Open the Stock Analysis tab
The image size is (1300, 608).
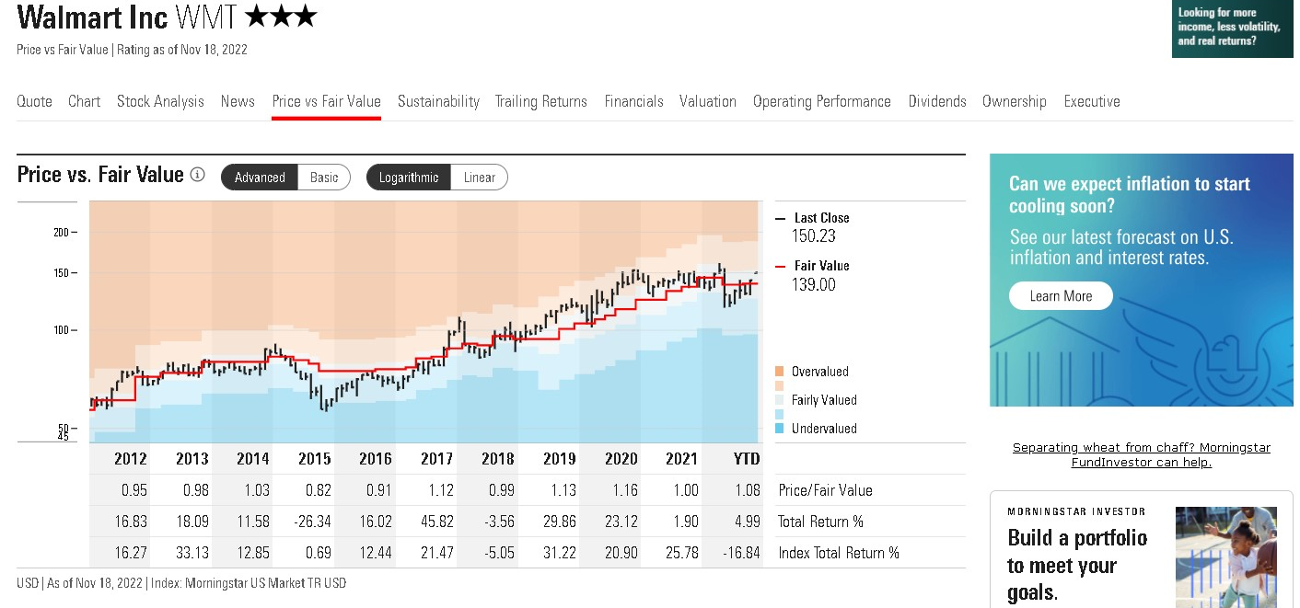(160, 101)
